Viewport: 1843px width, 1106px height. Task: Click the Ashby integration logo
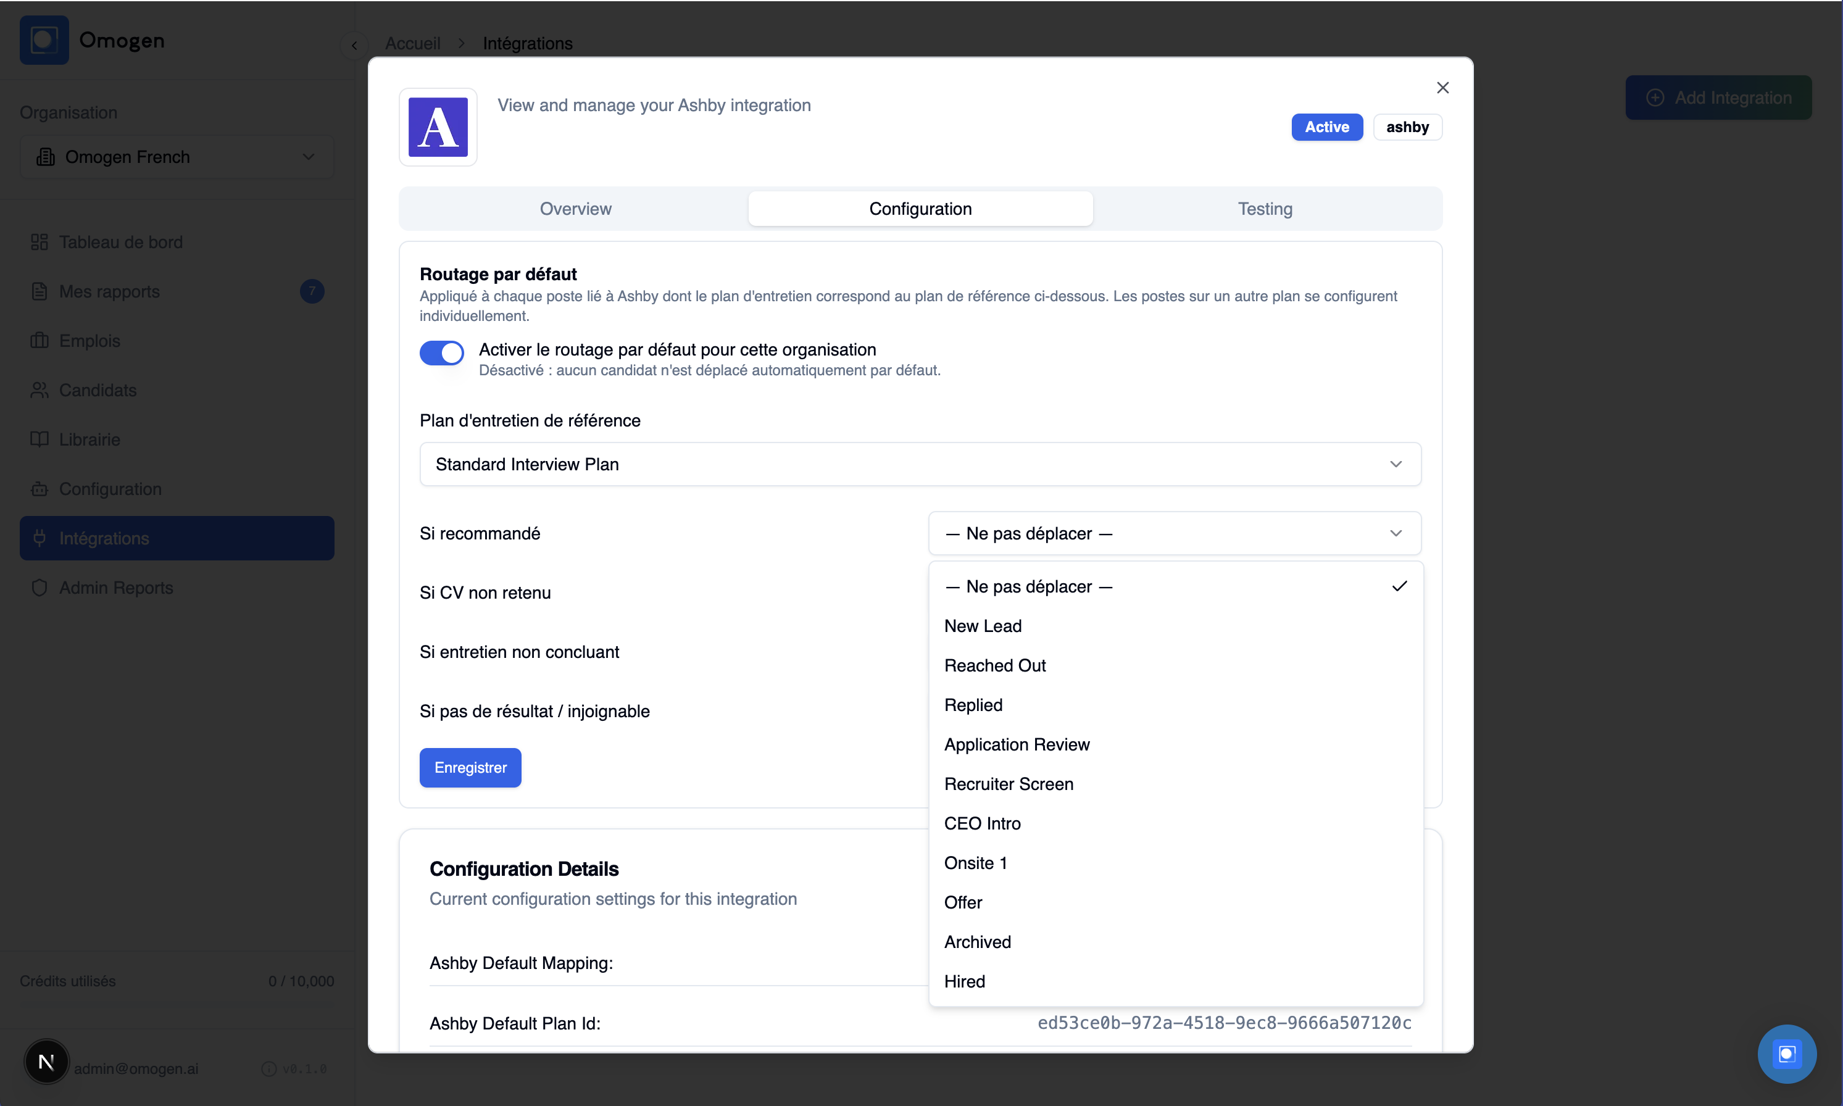(x=438, y=127)
